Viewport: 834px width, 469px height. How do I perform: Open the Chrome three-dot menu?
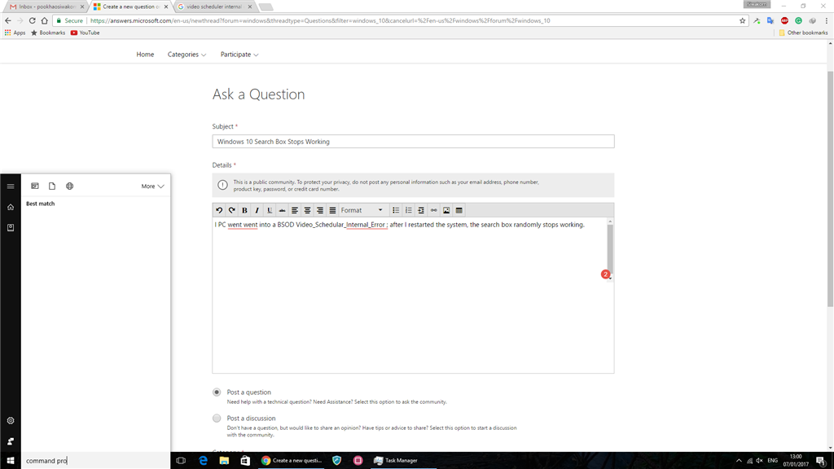(827, 20)
